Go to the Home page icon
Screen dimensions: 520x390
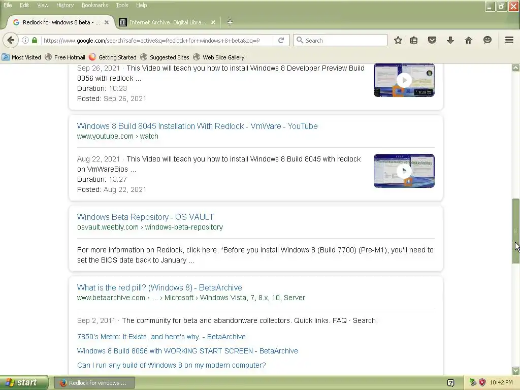click(x=469, y=41)
